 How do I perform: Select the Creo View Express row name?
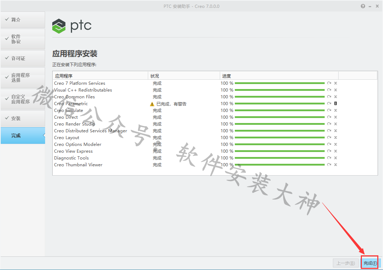click(73, 151)
